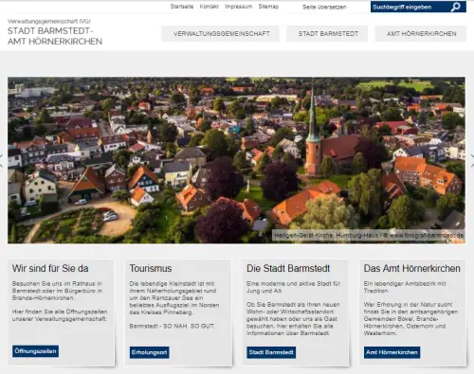
Task: Click the blue Stadt Barmstedt button
Action: pyautogui.click(x=271, y=352)
